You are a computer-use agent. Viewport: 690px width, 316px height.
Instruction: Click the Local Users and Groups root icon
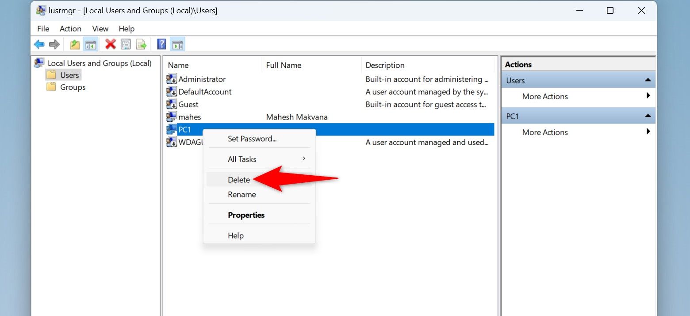pyautogui.click(x=39, y=63)
